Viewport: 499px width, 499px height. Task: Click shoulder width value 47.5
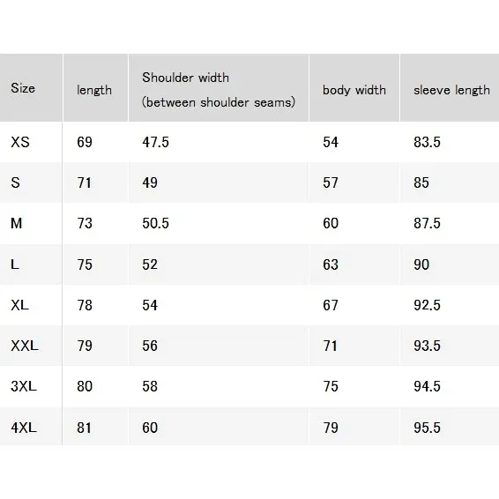tap(156, 142)
